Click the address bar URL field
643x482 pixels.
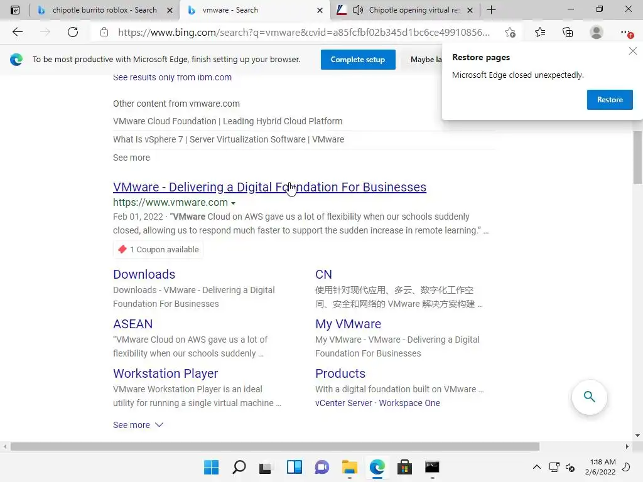[303, 32]
